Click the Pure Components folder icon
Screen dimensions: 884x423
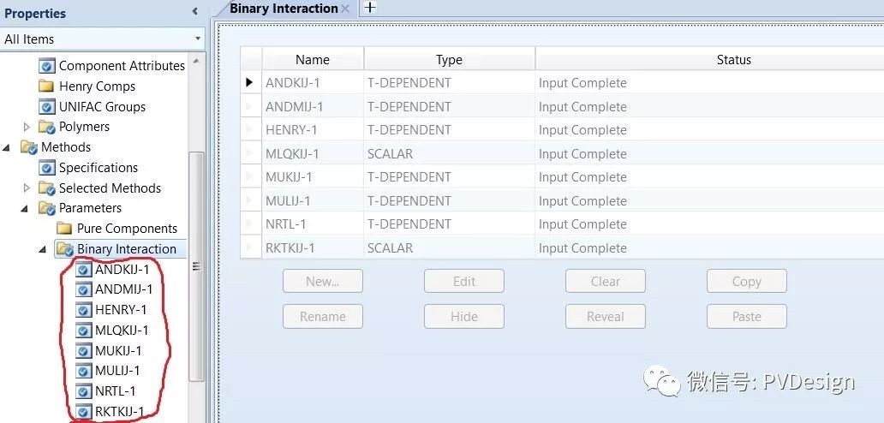[x=65, y=229]
